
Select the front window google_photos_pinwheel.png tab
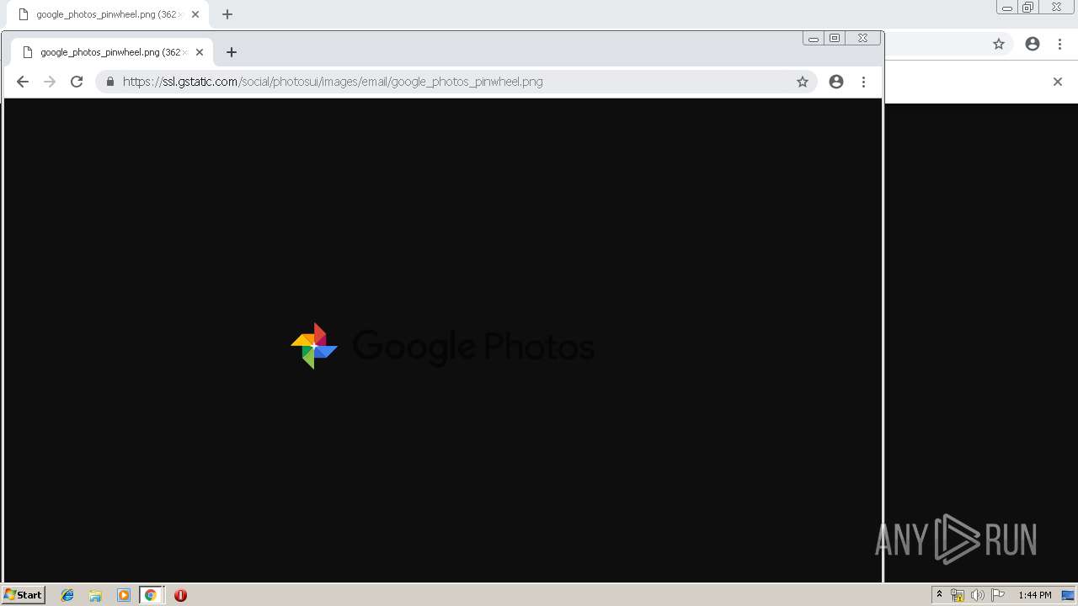point(112,52)
